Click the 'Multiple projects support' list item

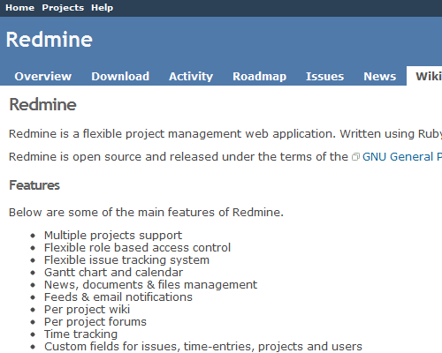tap(113, 236)
